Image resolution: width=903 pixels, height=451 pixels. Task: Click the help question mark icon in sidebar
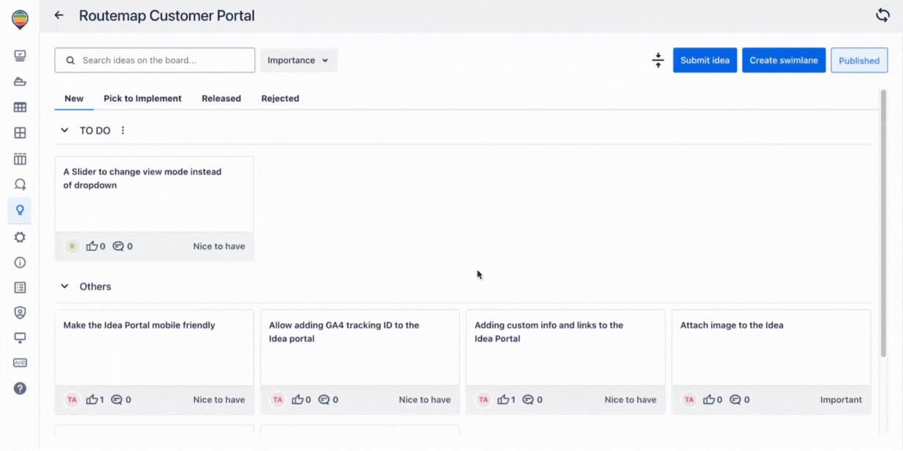(20, 388)
